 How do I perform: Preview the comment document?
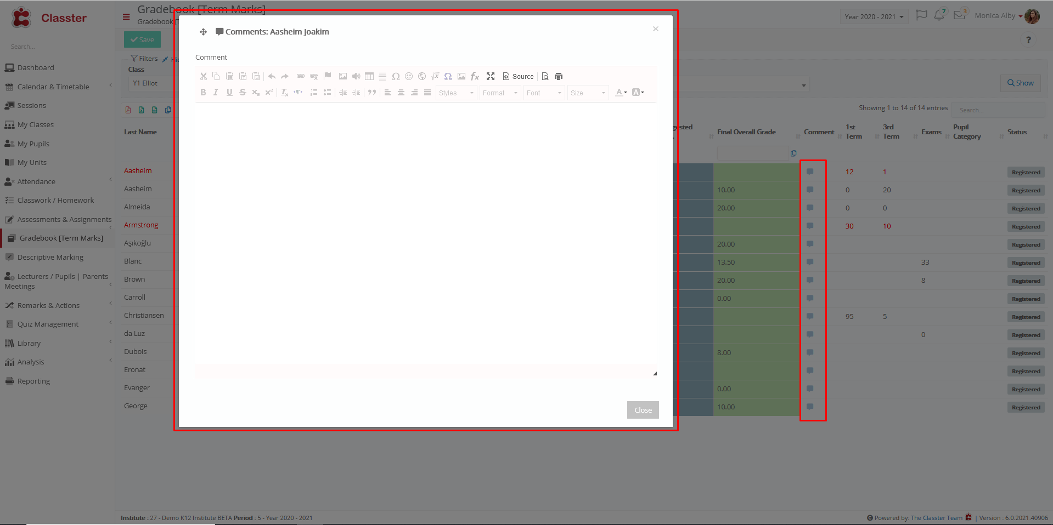(x=545, y=76)
